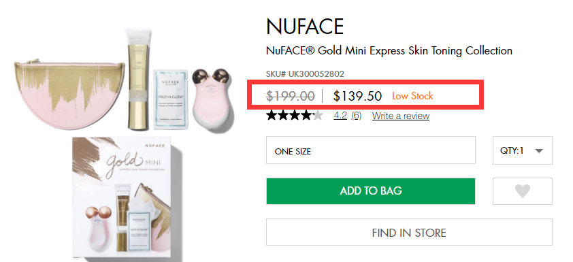573x262 pixels.
Task: Select the ONE SIZE option box
Action: pyautogui.click(x=371, y=150)
